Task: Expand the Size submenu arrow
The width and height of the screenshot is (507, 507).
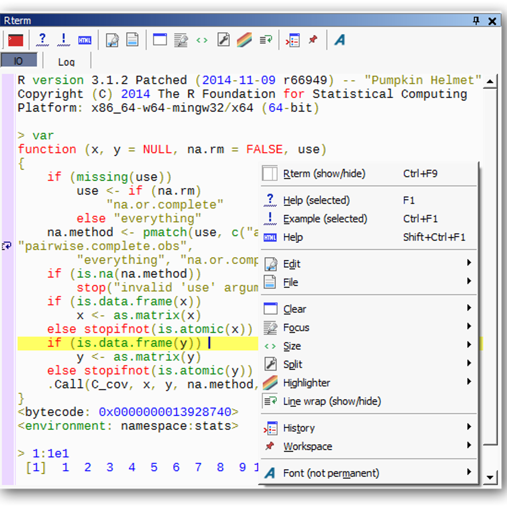Action: pos(469,344)
